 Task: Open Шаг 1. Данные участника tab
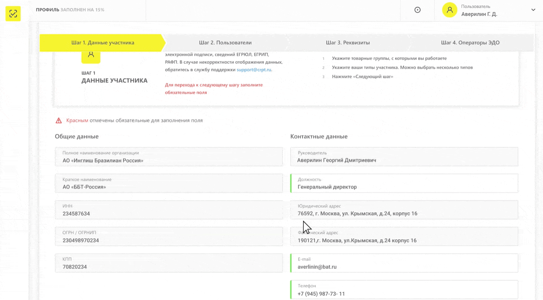102,43
